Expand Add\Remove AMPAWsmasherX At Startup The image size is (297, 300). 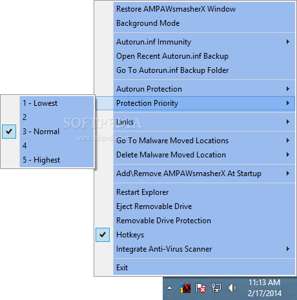tap(195, 174)
